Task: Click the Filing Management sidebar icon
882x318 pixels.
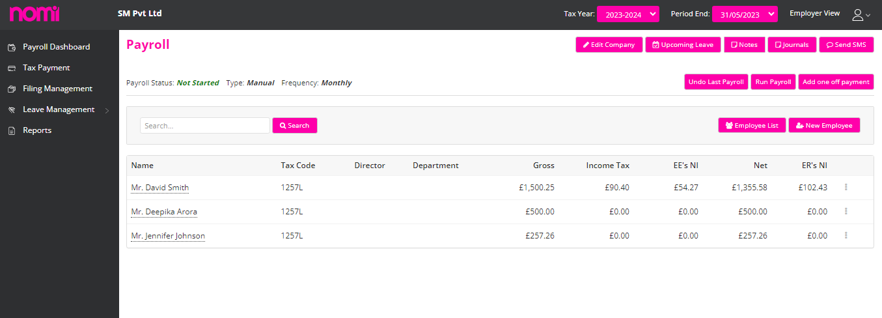Action: coord(11,89)
